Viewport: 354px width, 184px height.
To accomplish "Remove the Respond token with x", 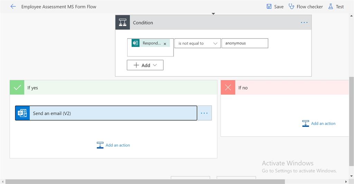I will (x=165, y=44).
